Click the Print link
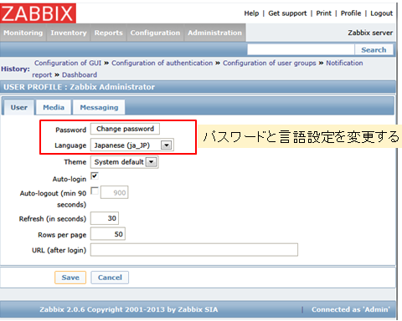Viewport: 402px width, 321px height. point(323,13)
